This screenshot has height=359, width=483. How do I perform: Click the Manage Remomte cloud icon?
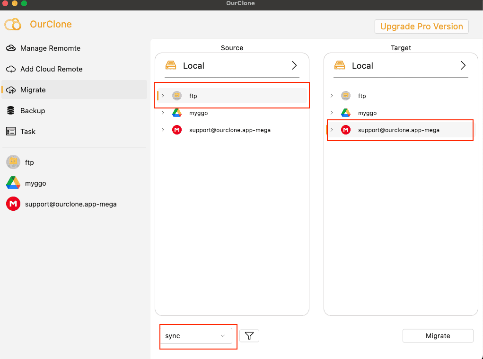pos(10,48)
